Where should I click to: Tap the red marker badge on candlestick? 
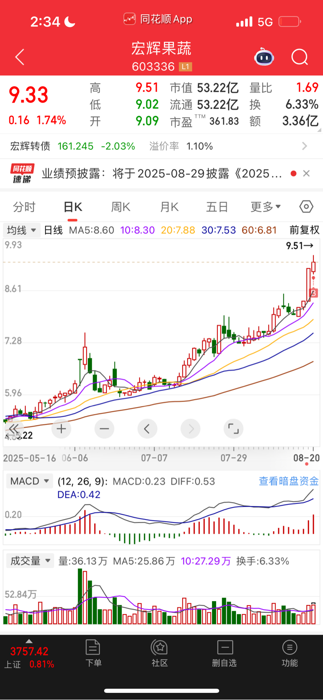click(x=313, y=293)
